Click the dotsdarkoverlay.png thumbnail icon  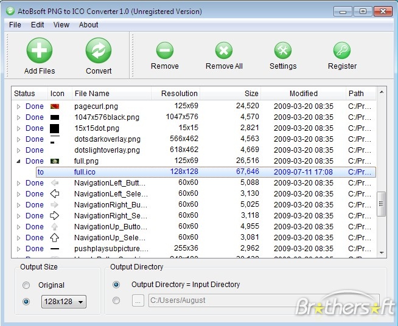55,139
